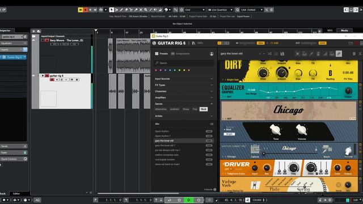
Task: Click the Guitar Rig preset Search field
Action: tap(184, 63)
